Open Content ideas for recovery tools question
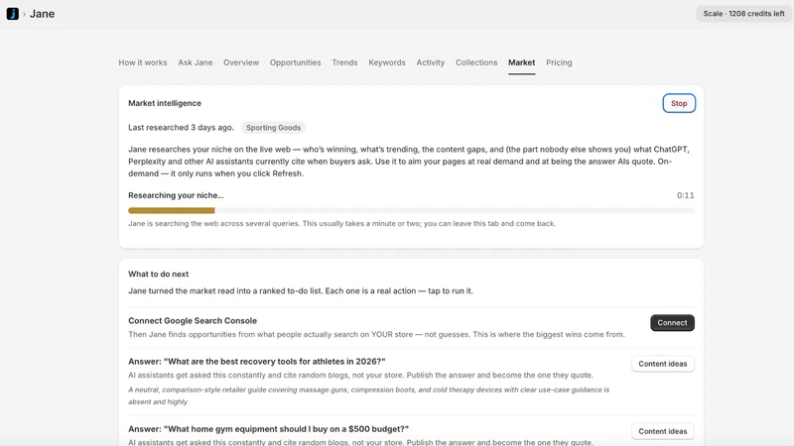 663,364
